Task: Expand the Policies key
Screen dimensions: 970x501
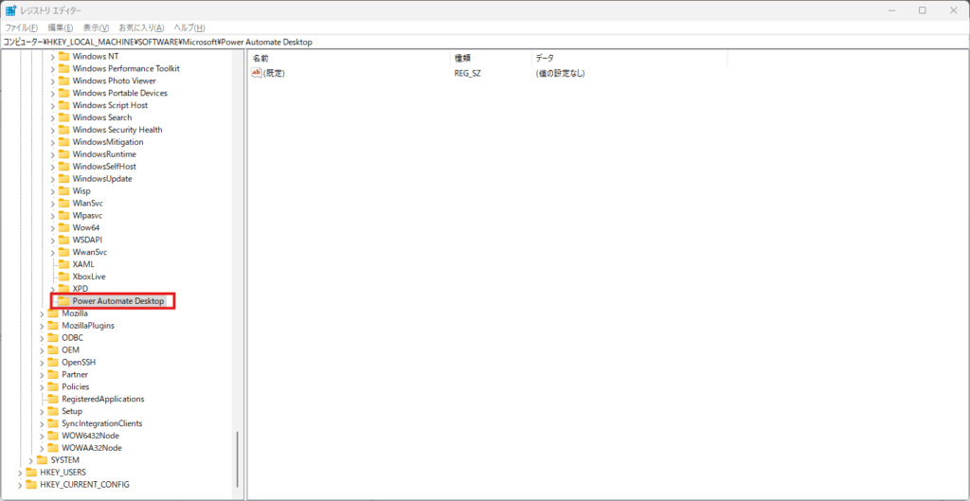Action: 42,386
